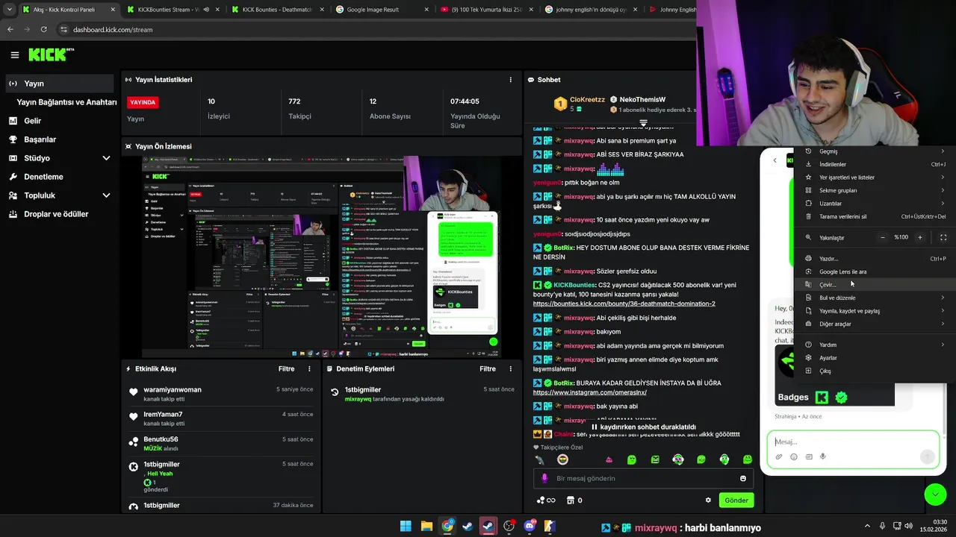Select the Fenerbahçe badge emote
The width and height of the screenshot is (956, 537).
(x=562, y=459)
